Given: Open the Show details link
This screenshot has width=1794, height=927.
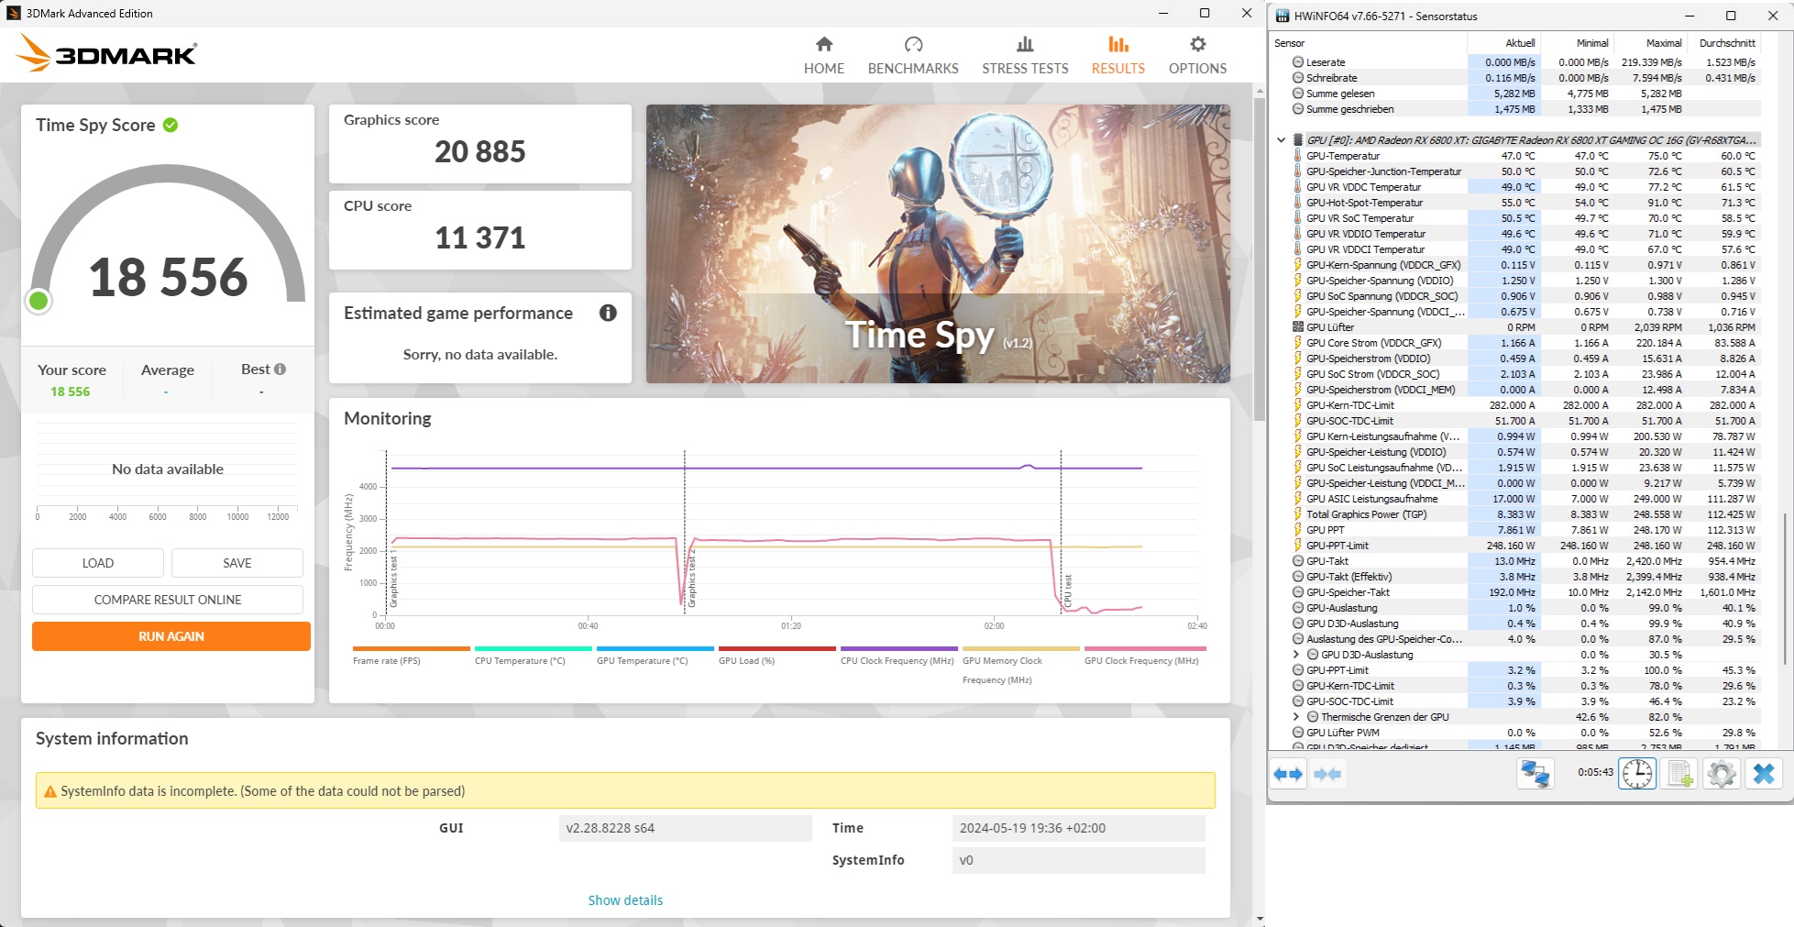Looking at the screenshot, I should point(625,900).
